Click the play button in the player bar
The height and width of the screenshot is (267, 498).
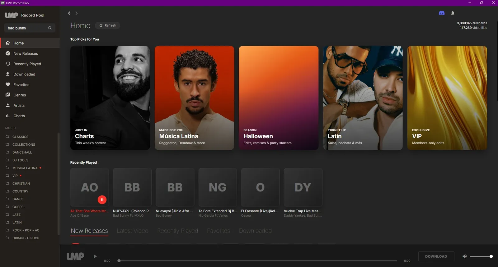click(x=95, y=256)
